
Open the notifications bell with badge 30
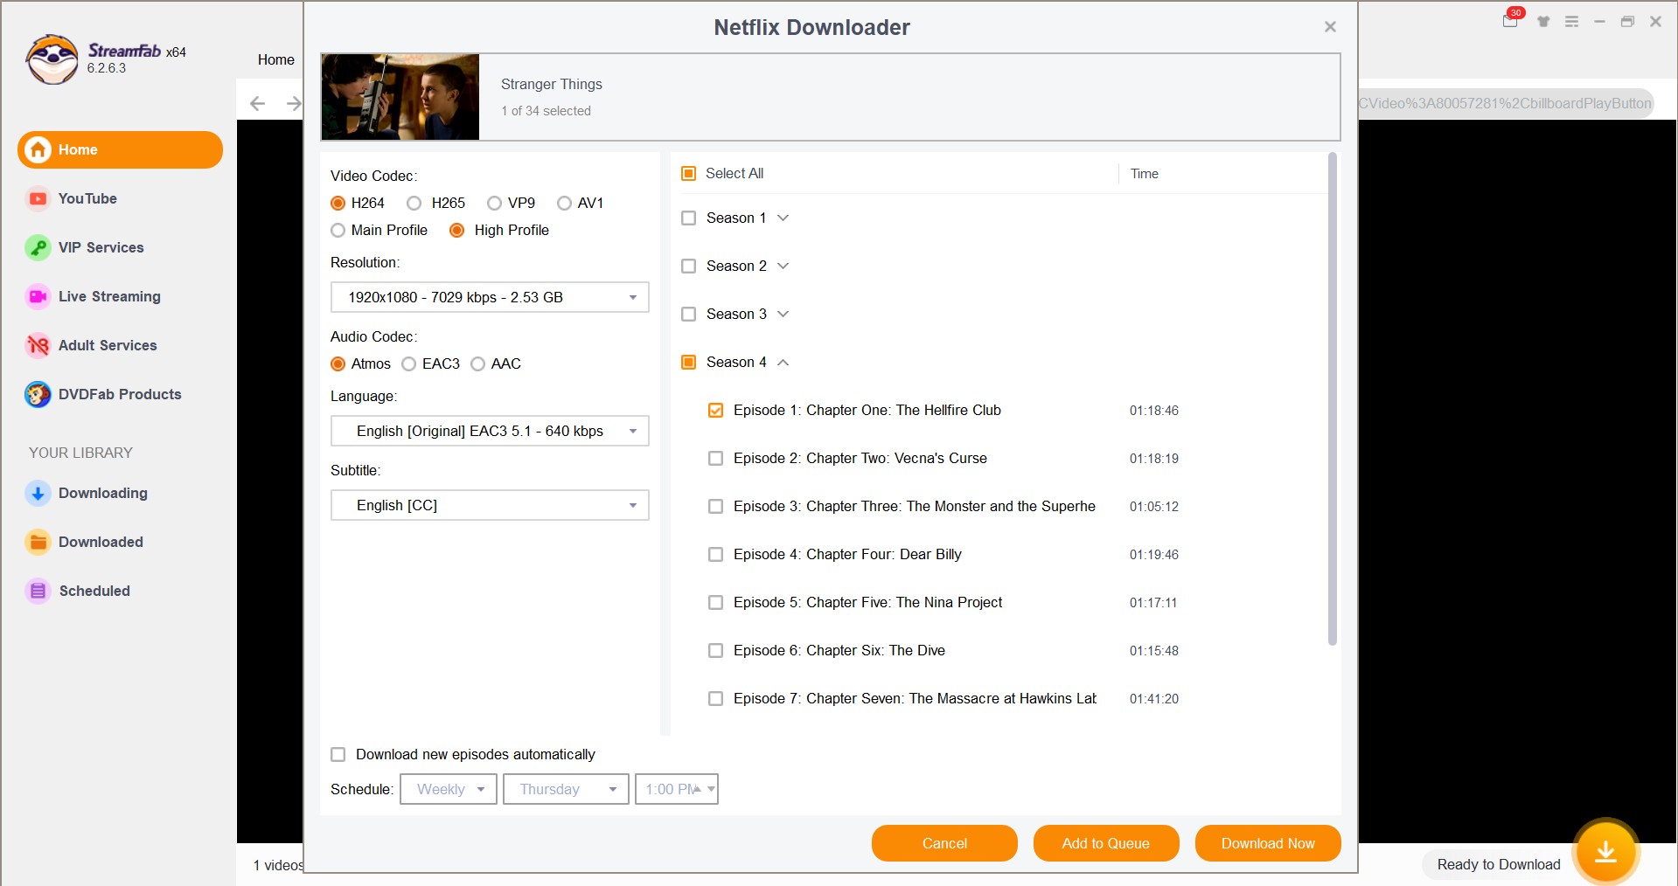coord(1509,20)
